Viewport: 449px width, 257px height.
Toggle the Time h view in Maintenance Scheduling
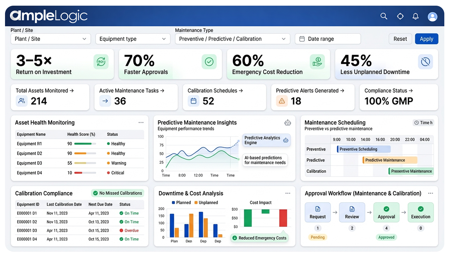click(x=423, y=123)
